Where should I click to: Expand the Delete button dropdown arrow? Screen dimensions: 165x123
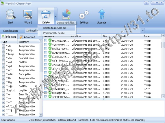click(55, 16)
